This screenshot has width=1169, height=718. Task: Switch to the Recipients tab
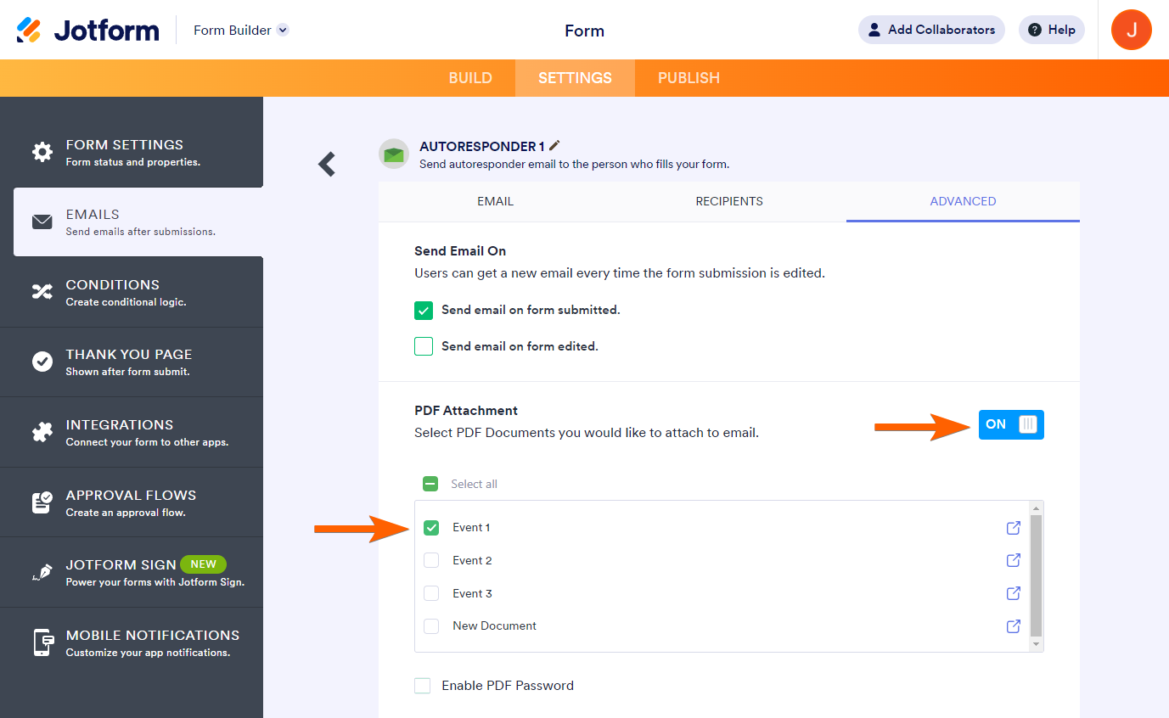click(728, 202)
